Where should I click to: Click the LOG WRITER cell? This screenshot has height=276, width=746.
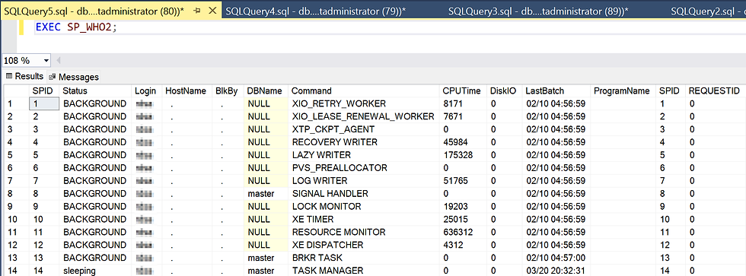pos(364,180)
